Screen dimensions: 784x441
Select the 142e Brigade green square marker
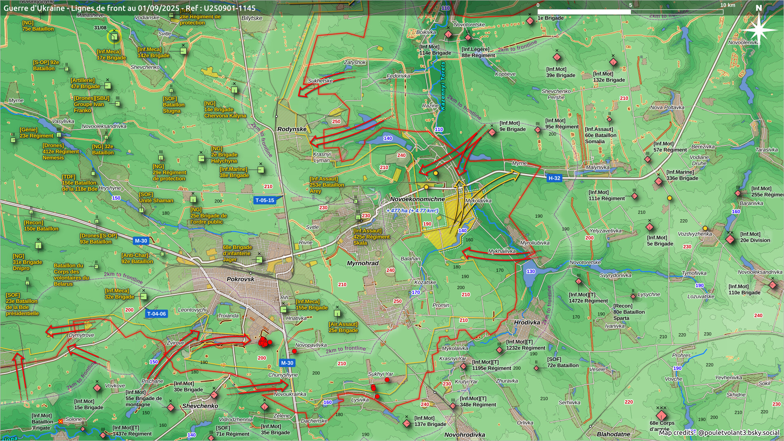tap(183, 51)
